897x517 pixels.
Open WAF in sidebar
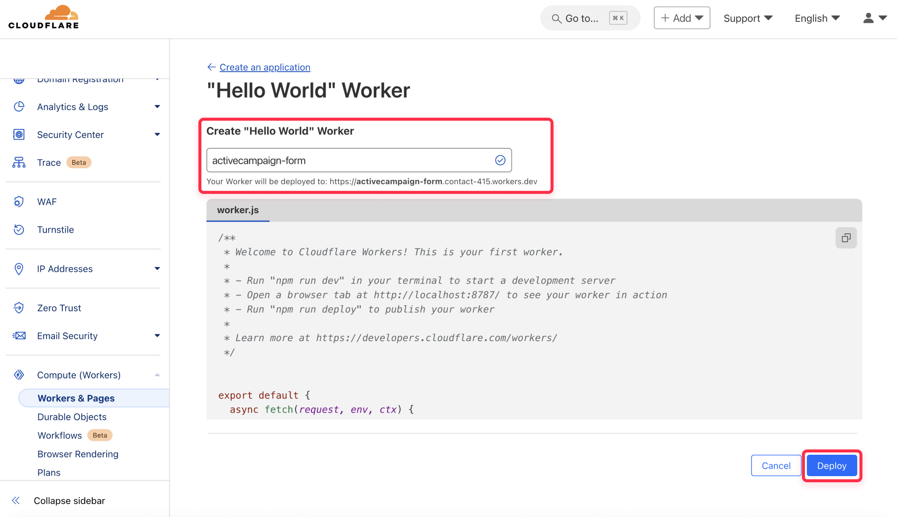pyautogui.click(x=47, y=202)
